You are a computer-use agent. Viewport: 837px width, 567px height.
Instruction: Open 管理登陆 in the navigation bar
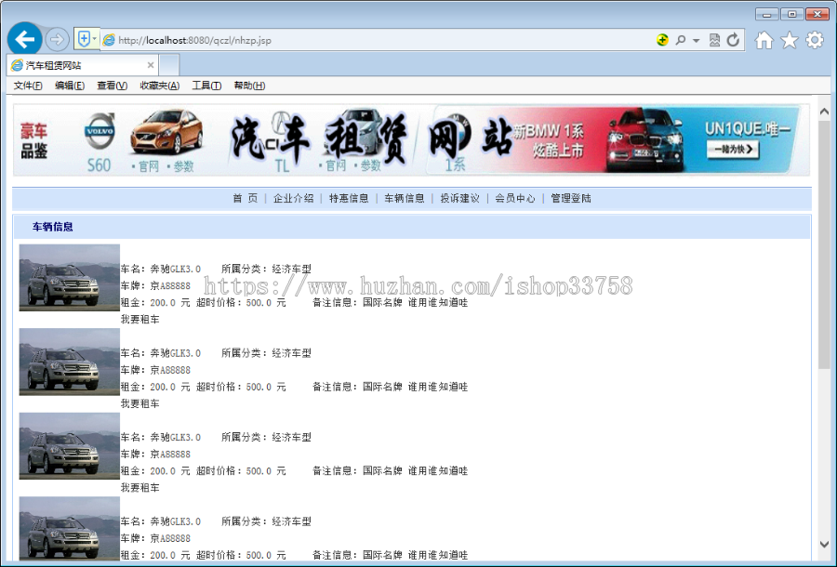coord(571,198)
